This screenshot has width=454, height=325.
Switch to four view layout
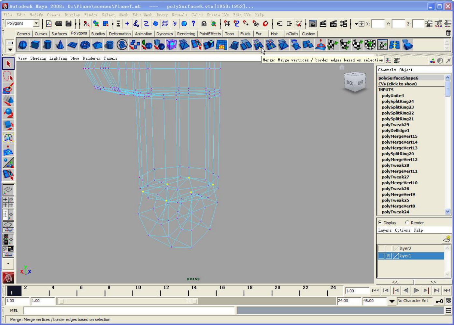(8, 202)
